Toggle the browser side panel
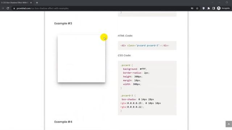The image size is (232, 130). click(x=214, y=8)
